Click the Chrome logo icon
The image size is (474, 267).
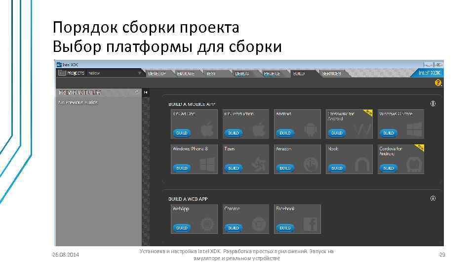259,224
